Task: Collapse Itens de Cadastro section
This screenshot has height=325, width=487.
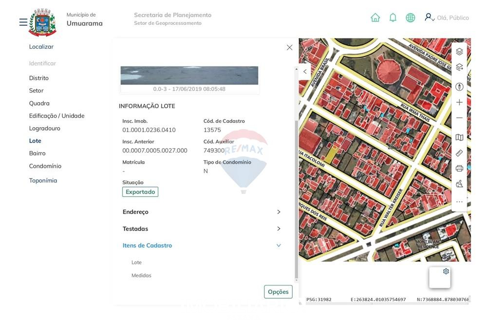Action: pyautogui.click(x=279, y=246)
